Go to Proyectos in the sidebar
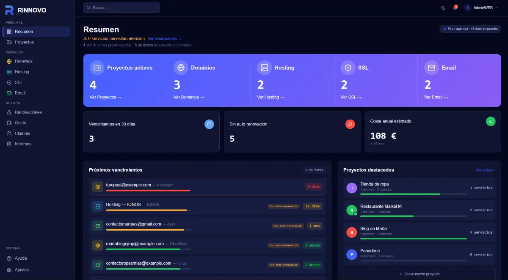The height and width of the screenshot is (280, 508). pos(36,42)
